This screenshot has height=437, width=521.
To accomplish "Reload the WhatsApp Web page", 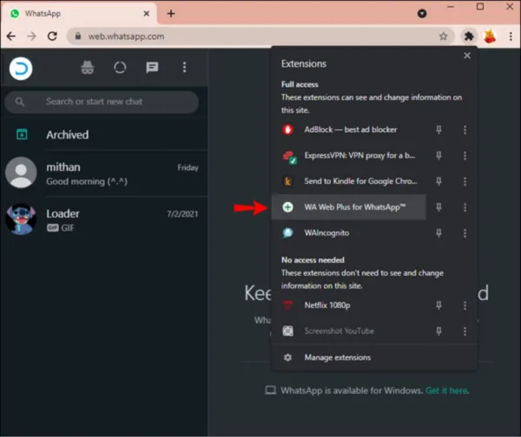I will tap(52, 36).
